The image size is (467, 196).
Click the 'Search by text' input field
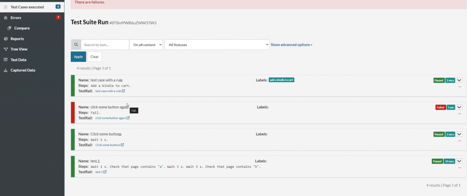coord(105,45)
